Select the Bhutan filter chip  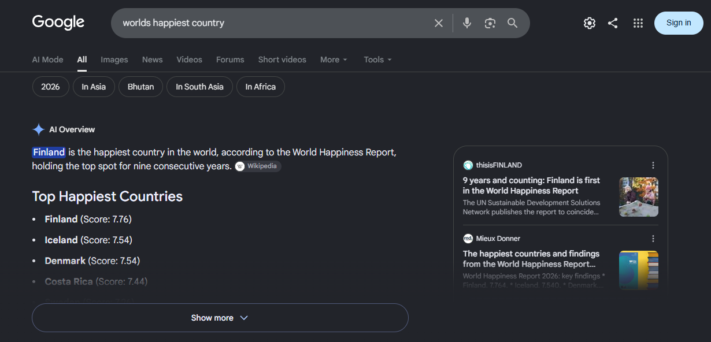[x=141, y=87]
